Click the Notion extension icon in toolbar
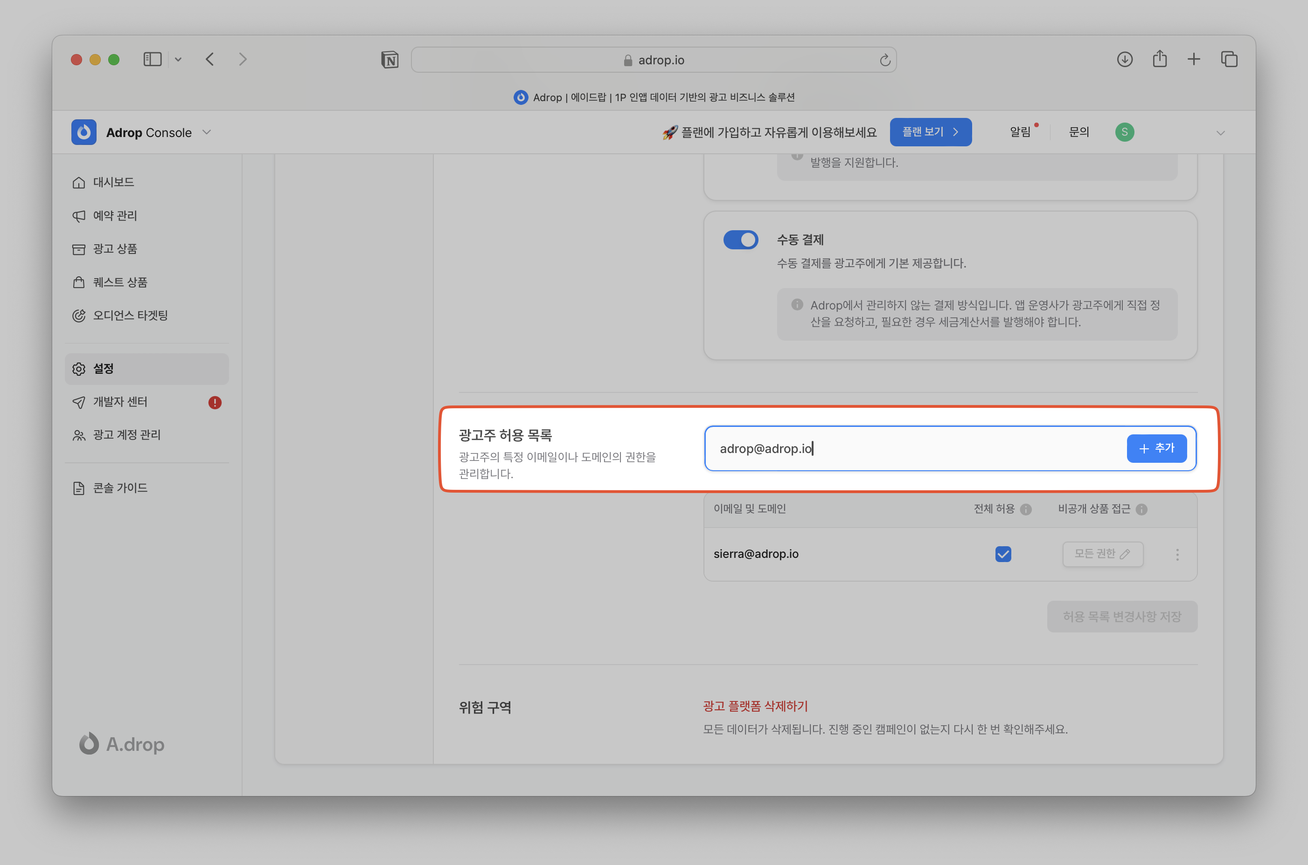This screenshot has width=1308, height=865. coord(390,60)
